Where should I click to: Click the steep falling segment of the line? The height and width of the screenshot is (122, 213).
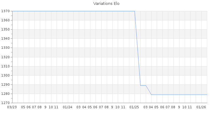coord(138,48)
